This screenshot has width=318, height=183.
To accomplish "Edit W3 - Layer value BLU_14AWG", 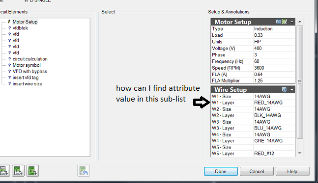I will click(274, 128).
